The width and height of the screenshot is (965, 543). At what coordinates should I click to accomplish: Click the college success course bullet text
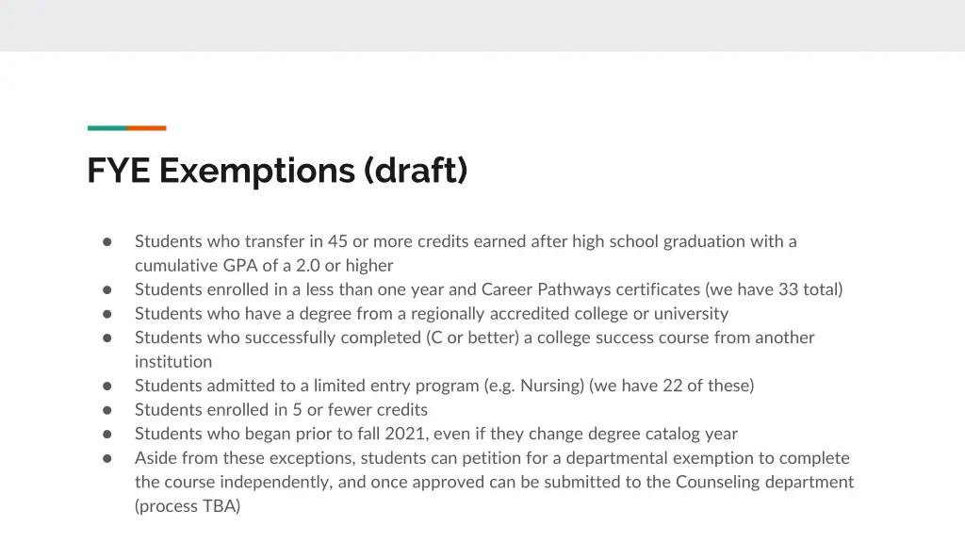point(474,337)
